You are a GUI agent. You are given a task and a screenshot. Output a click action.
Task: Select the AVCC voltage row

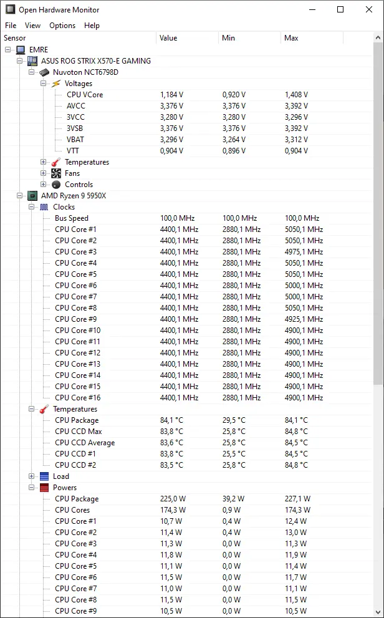(187, 105)
